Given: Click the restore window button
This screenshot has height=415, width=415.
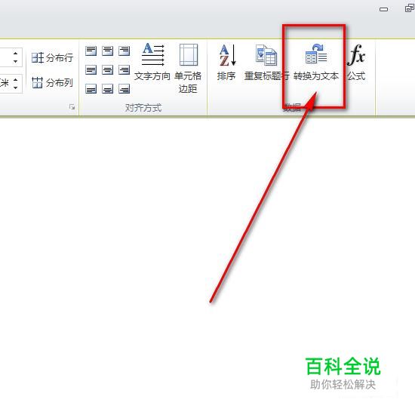Looking at the screenshot, I should (410, 8).
